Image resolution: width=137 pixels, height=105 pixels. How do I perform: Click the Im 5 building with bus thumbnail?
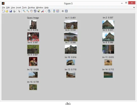click(108, 37)
